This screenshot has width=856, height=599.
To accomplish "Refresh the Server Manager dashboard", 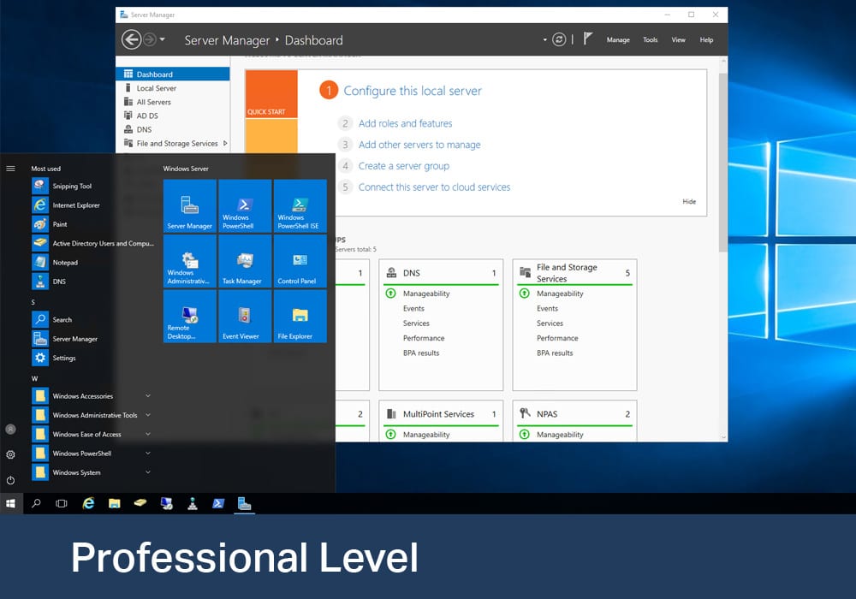I will pyautogui.click(x=559, y=40).
